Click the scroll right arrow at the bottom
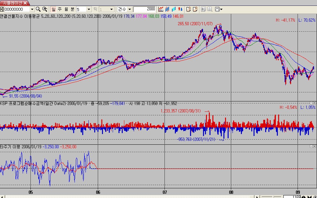 tap(257, 196)
